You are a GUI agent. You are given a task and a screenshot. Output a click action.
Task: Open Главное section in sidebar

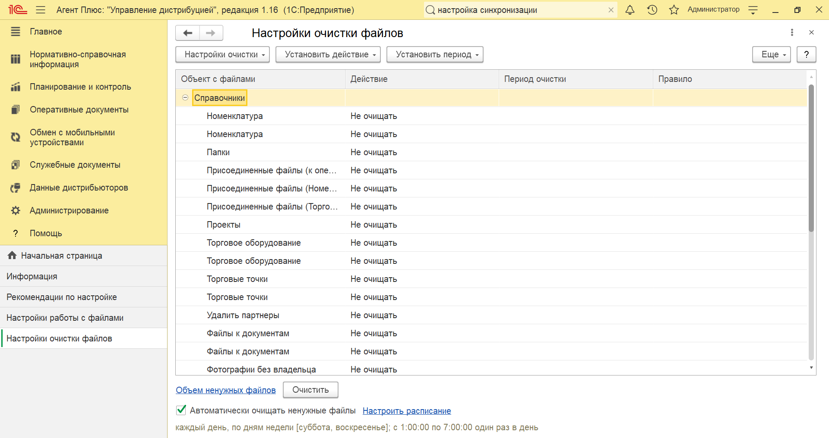46,31
